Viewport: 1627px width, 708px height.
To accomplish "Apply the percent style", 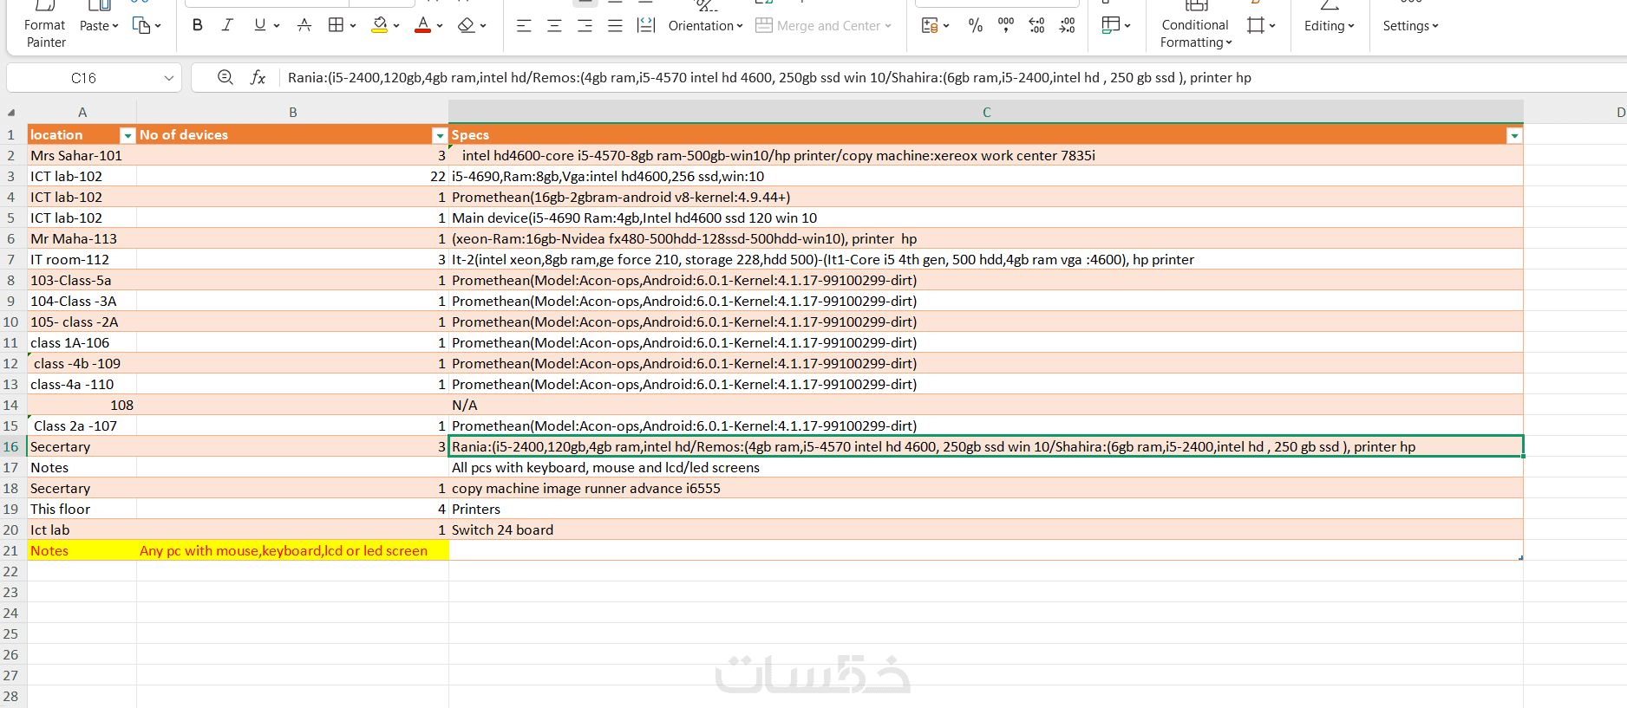I will 976,26.
